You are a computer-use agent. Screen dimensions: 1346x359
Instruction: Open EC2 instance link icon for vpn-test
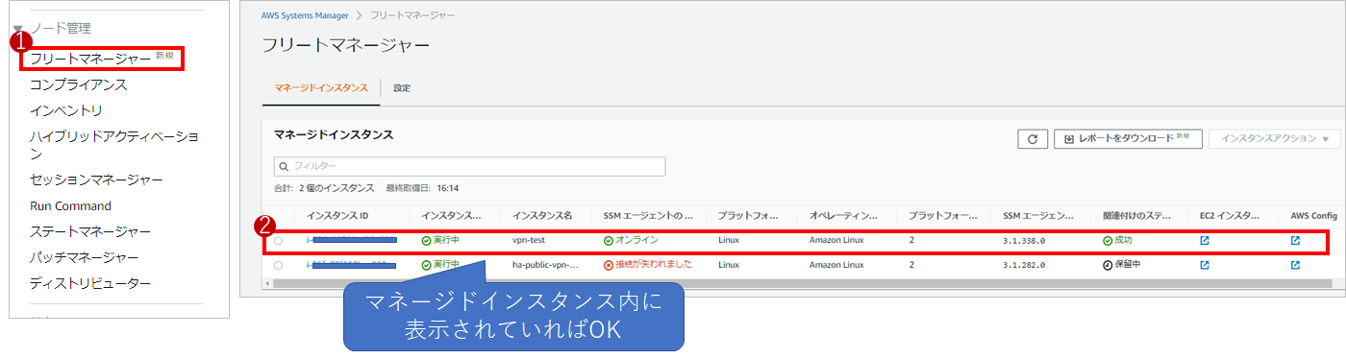tap(1205, 240)
